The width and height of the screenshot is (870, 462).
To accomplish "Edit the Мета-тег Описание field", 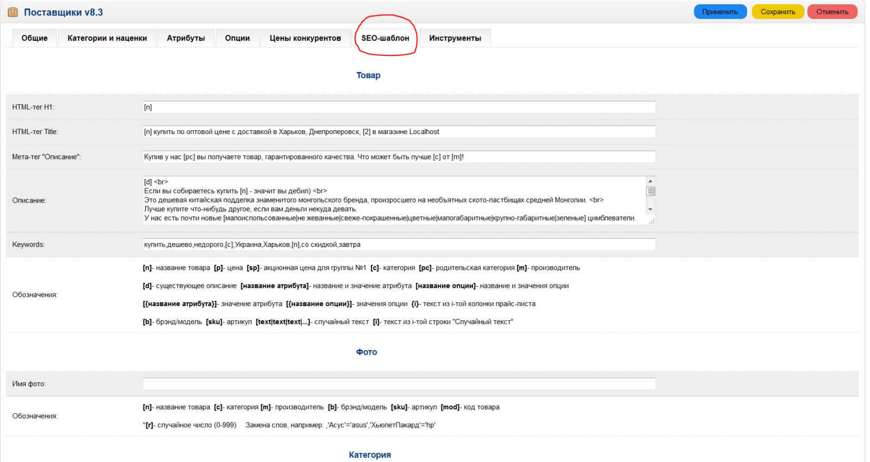I will tap(399, 157).
